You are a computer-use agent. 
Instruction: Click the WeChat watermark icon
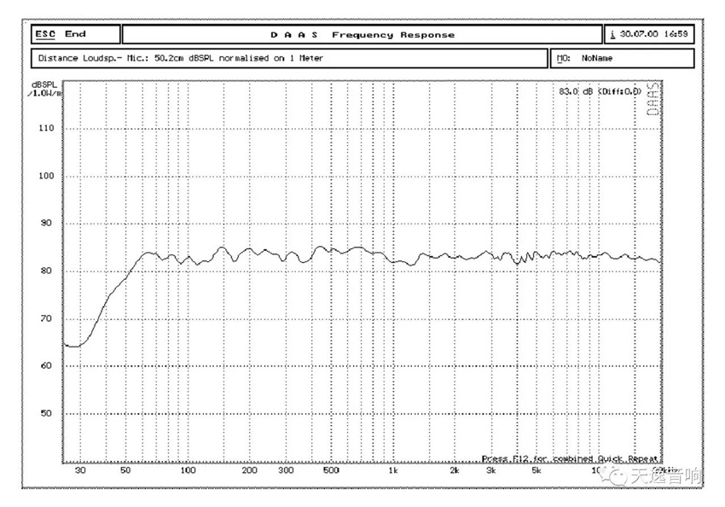(611, 475)
